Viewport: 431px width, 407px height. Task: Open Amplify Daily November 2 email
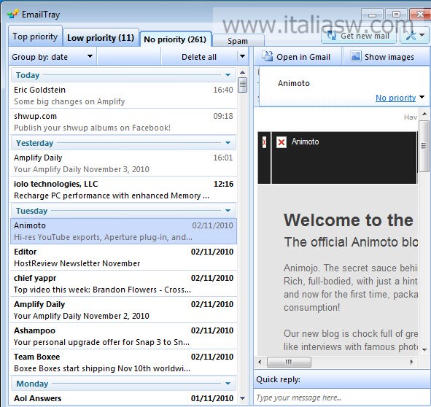tap(124, 310)
